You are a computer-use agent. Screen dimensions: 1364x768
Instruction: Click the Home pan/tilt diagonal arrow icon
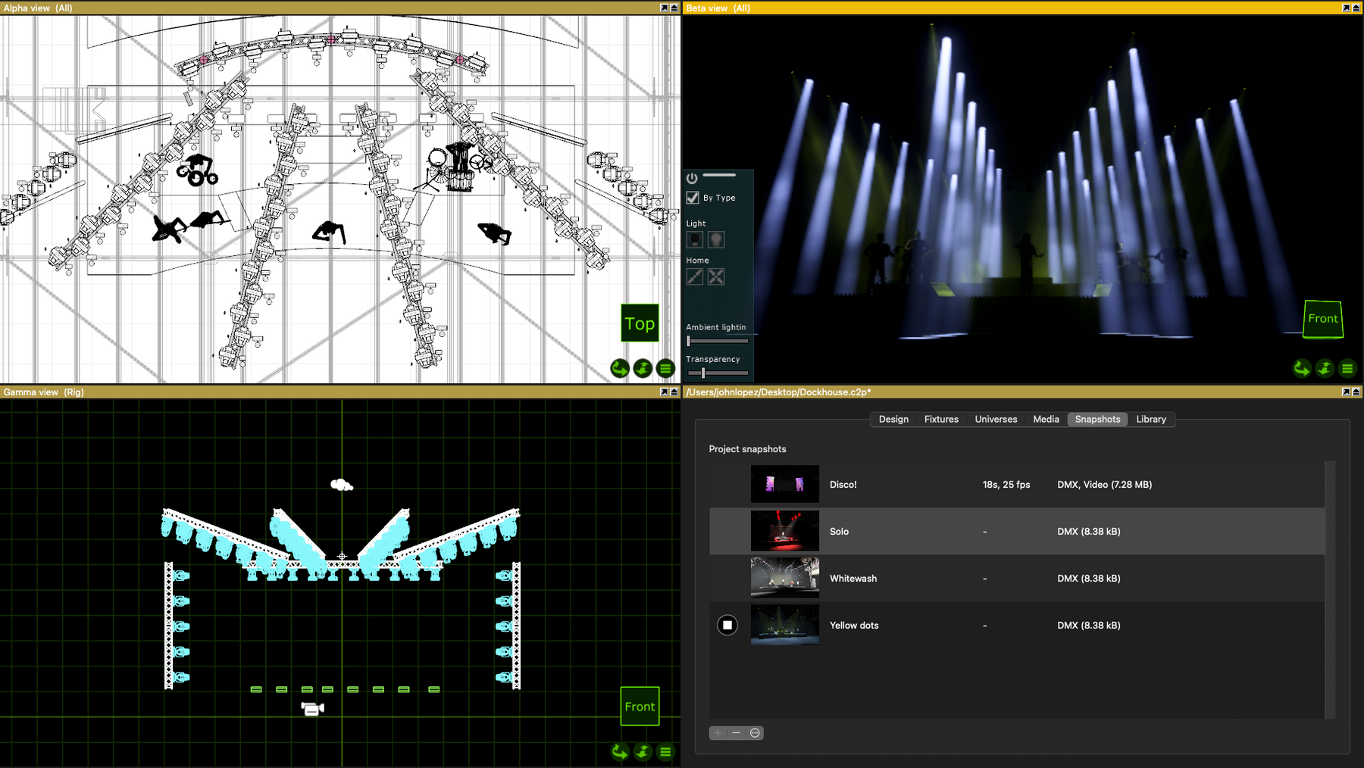694,276
